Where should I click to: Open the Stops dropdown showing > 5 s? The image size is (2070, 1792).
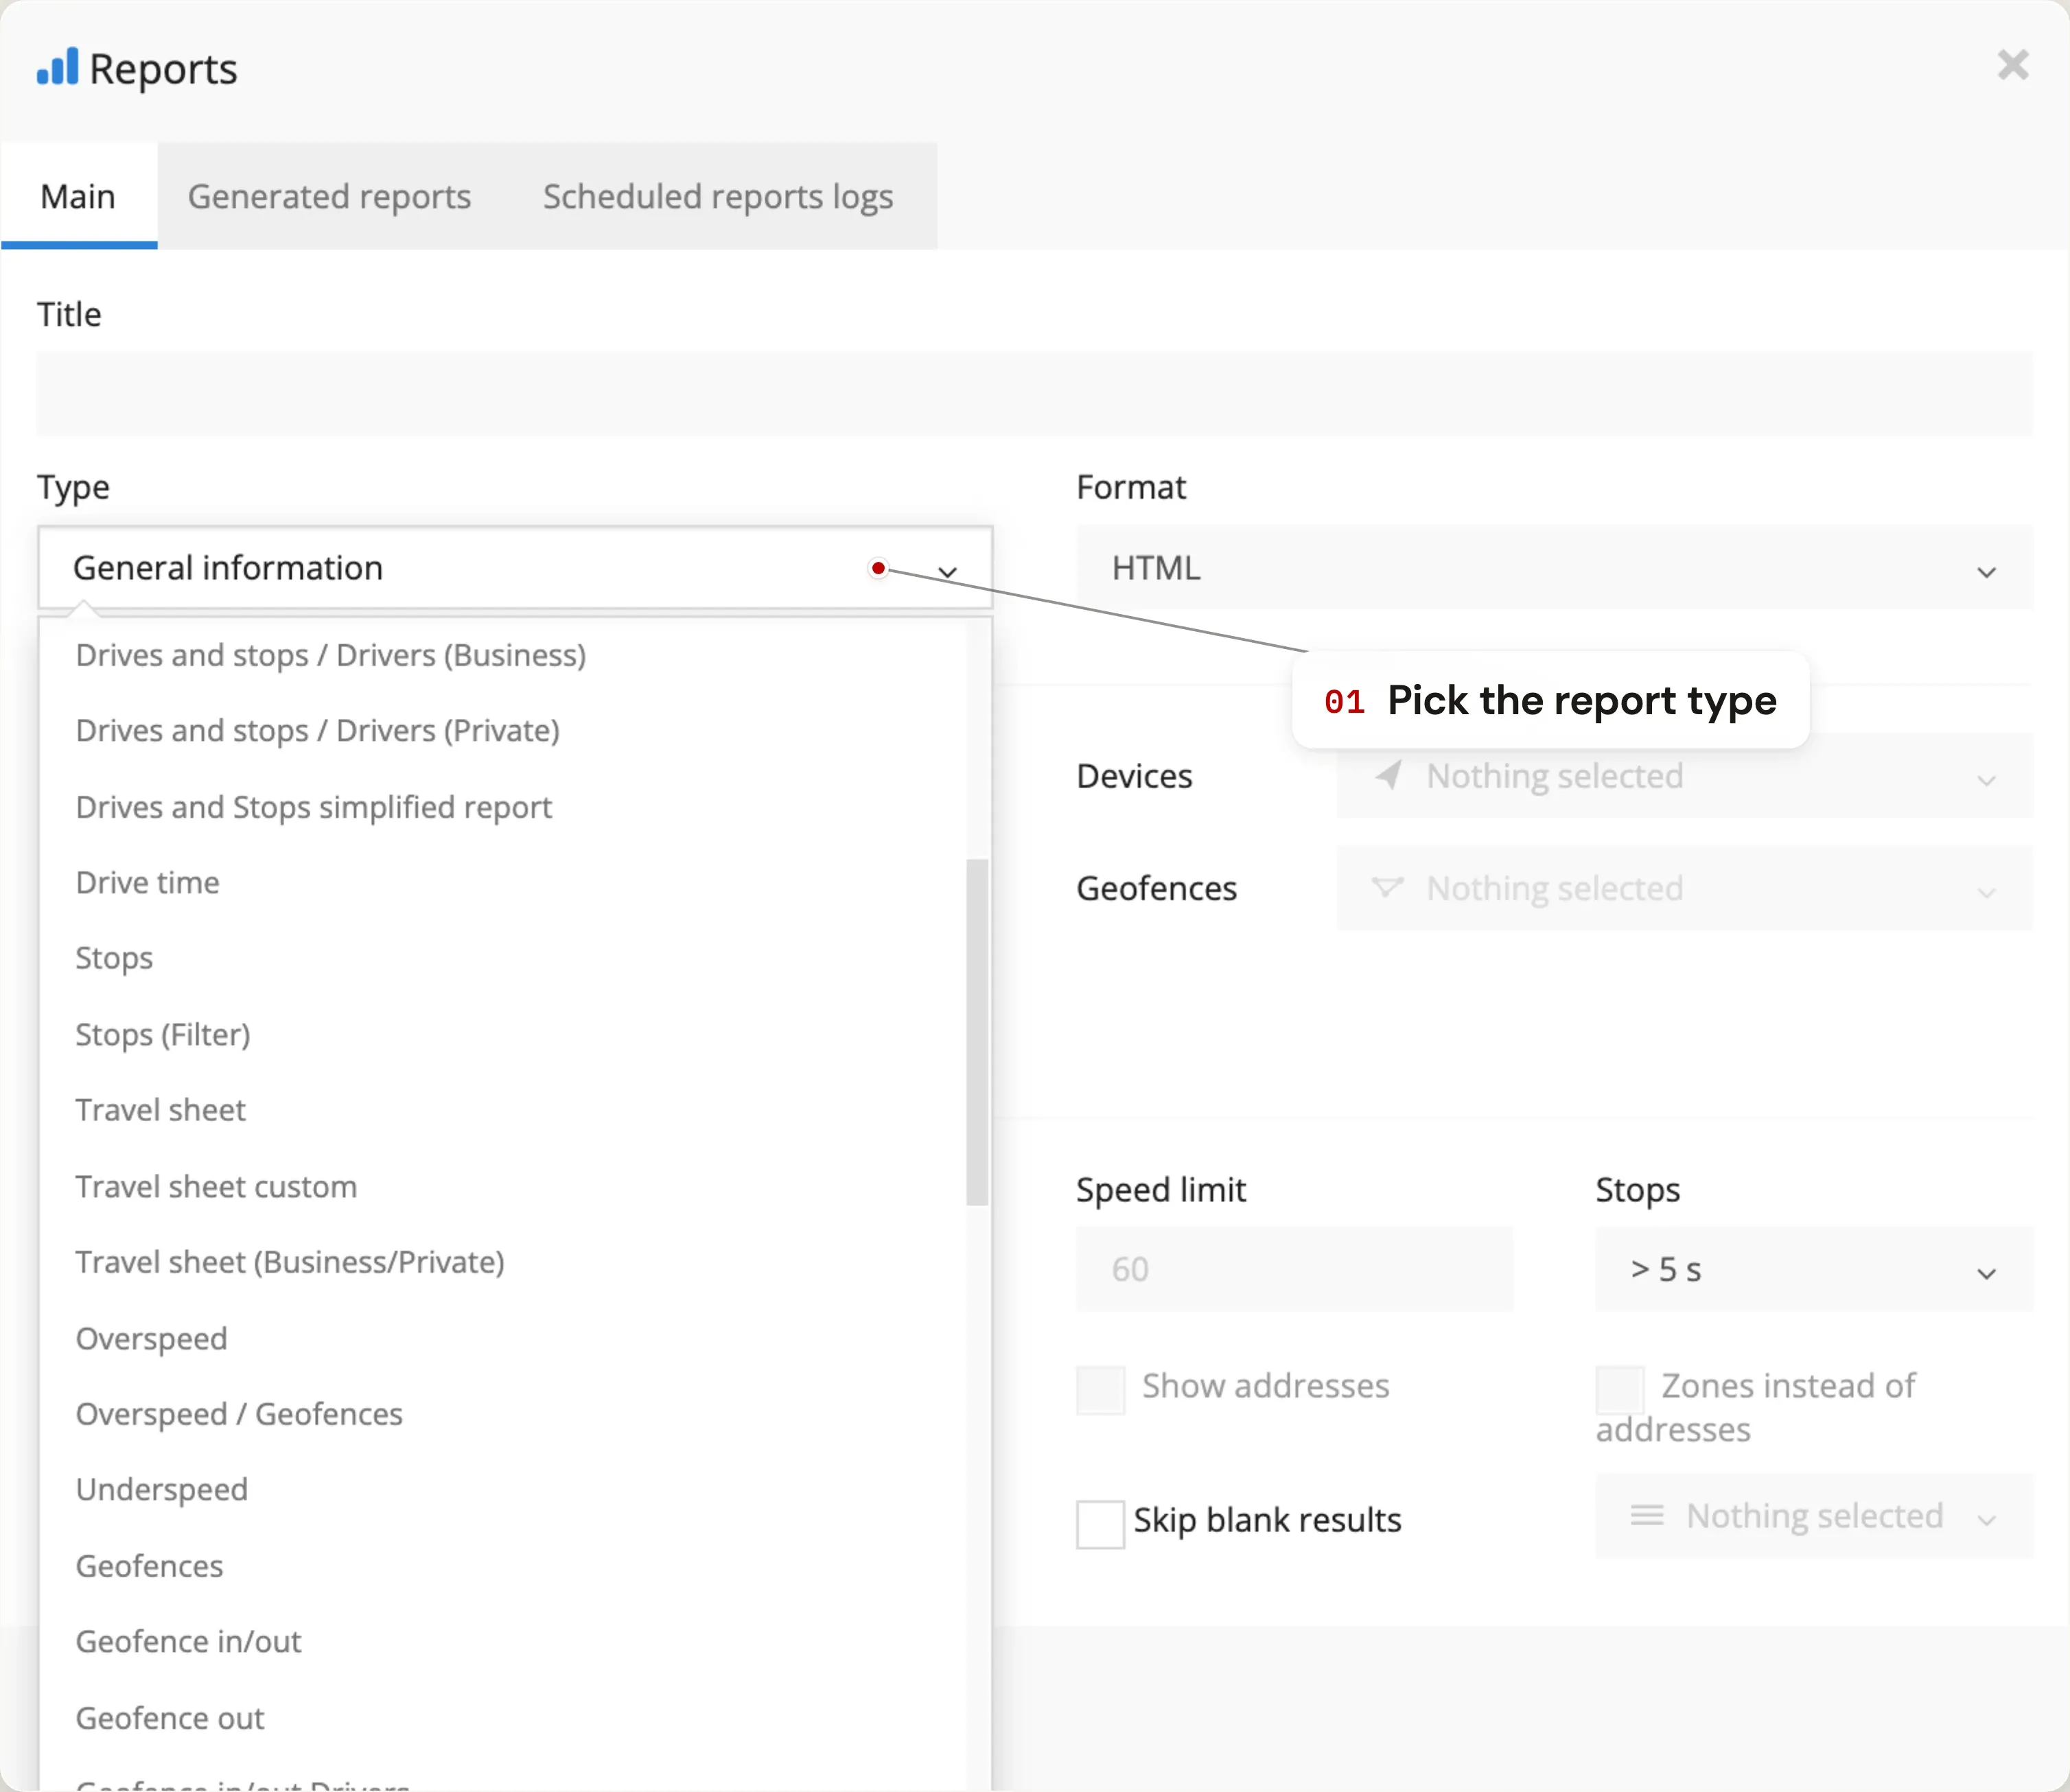[x=1814, y=1269]
